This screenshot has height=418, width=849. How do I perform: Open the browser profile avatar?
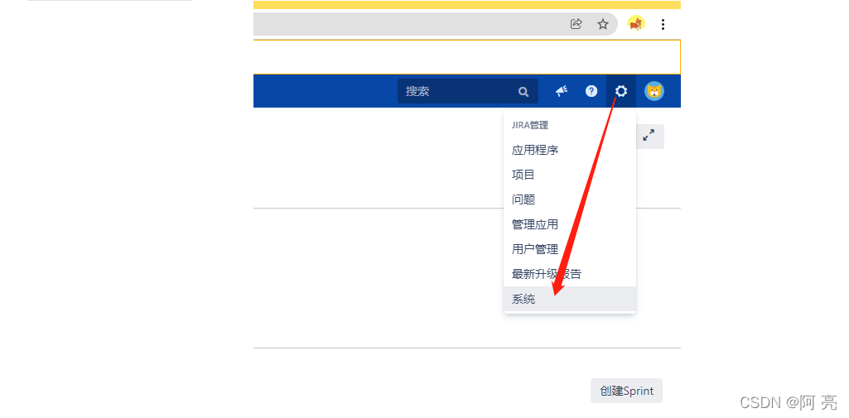coord(636,24)
